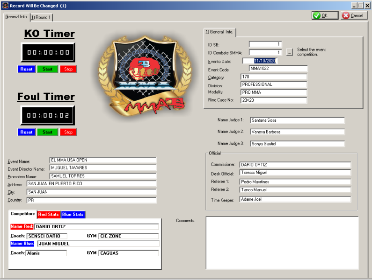The image size is (372, 280).
Task: Click the Official group label
Action: [x=215, y=153]
